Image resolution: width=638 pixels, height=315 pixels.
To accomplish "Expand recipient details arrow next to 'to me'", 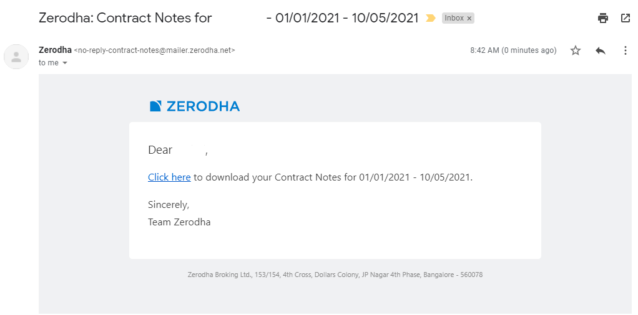I will (x=64, y=63).
